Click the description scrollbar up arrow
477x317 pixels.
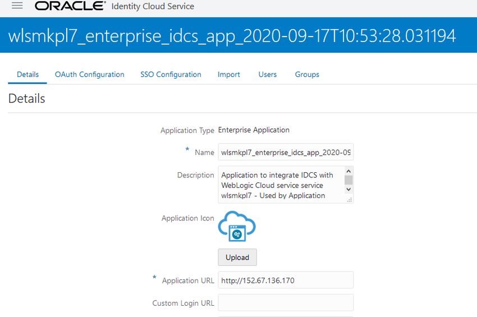348,171
